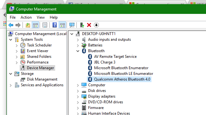Select Device Manager in the tree

(40, 68)
